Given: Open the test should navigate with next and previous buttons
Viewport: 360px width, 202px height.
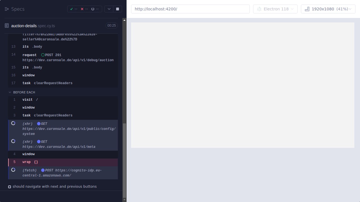Looking at the screenshot, I should pyautogui.click(x=55, y=186).
